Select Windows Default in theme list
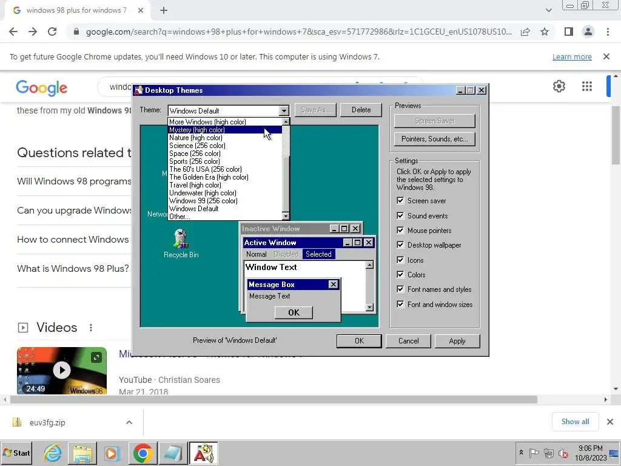Image resolution: width=621 pixels, height=466 pixels. [x=225, y=209]
